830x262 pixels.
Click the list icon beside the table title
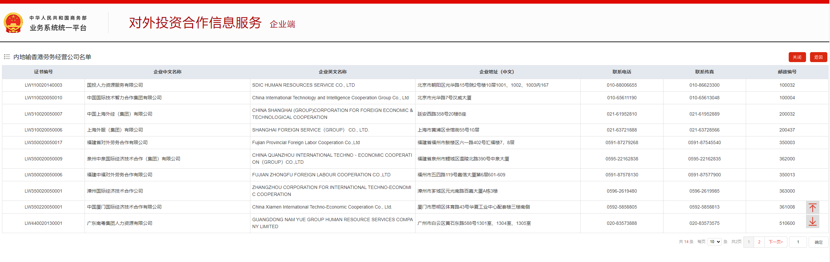coord(7,57)
